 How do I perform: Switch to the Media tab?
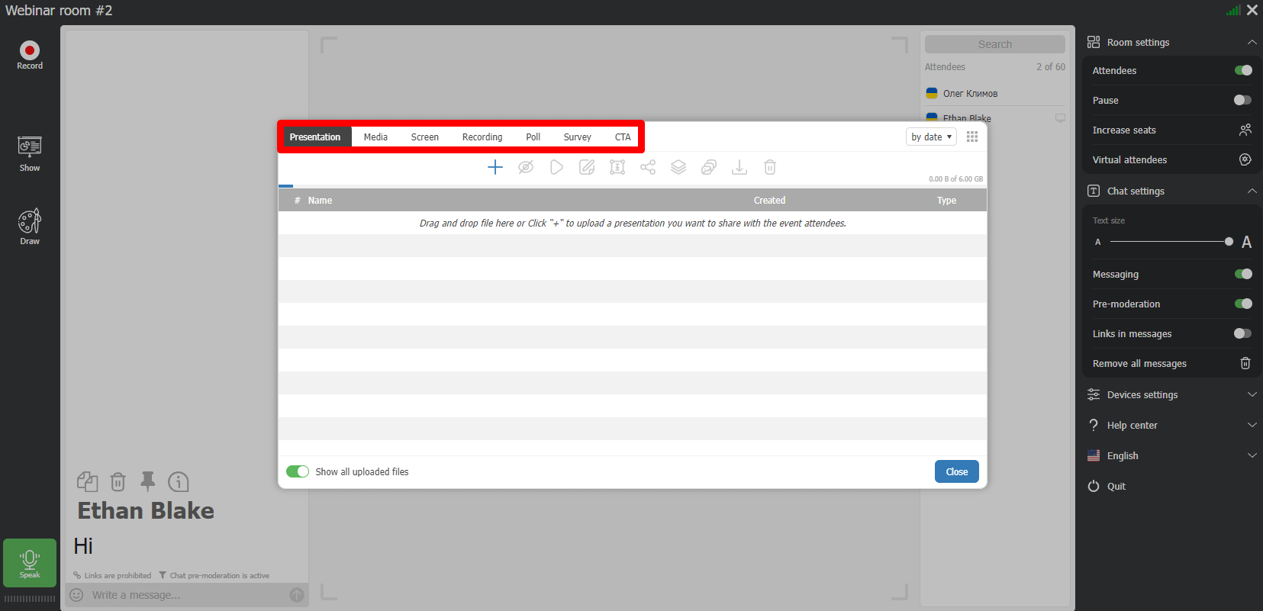coord(375,137)
